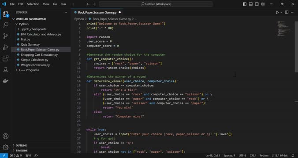The image size is (298, 158).
Task: Toggle the Primary Side Bar
Action: click(245, 4)
